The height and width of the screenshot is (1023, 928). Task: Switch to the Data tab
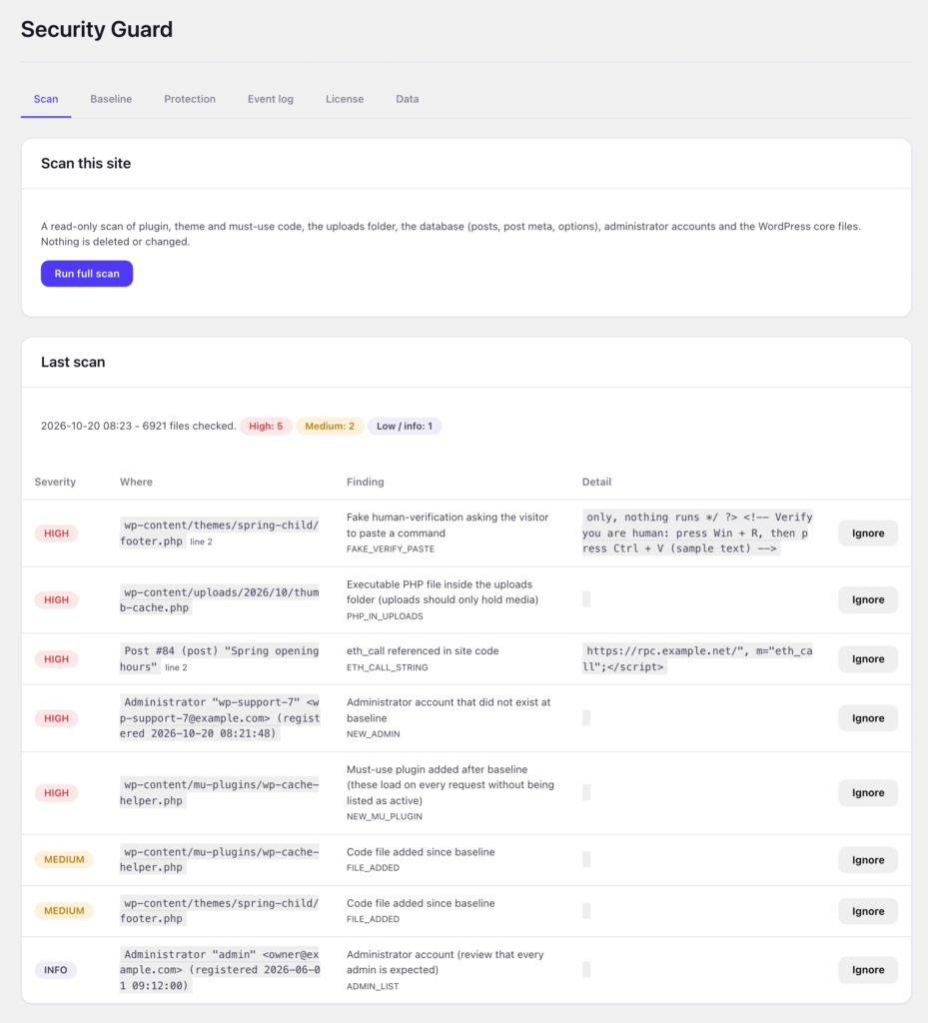coord(407,99)
